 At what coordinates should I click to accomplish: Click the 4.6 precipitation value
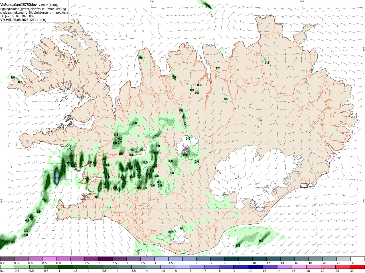tap(108, 177)
